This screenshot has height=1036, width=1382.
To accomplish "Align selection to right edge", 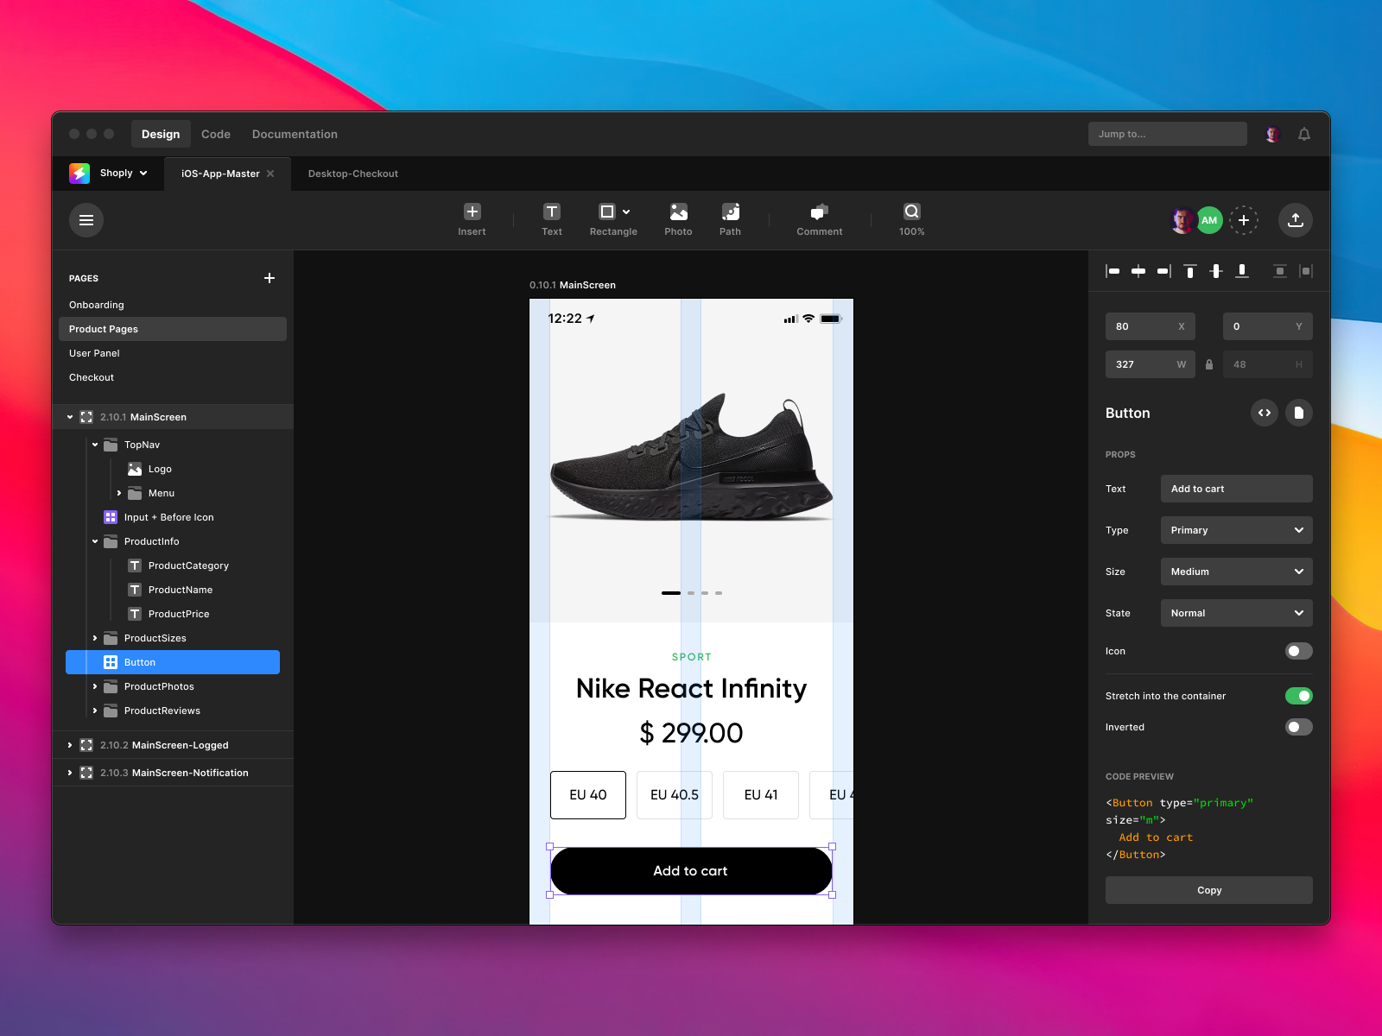I will point(1164,271).
